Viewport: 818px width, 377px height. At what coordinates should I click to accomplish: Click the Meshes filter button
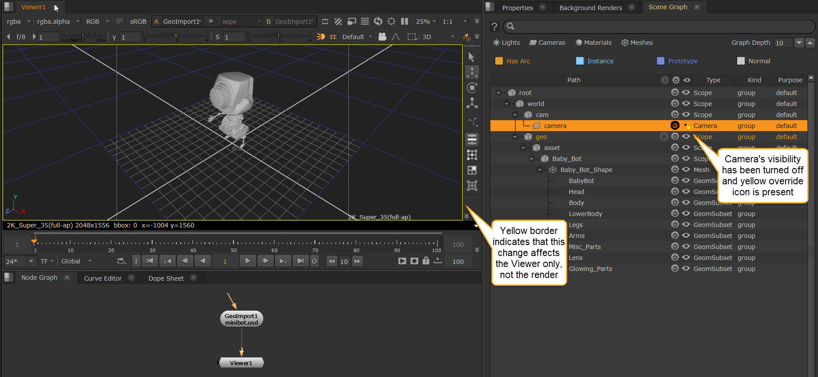coord(637,43)
